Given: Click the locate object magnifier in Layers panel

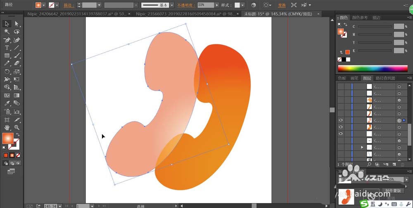Looking at the screenshot, I should (369, 164).
